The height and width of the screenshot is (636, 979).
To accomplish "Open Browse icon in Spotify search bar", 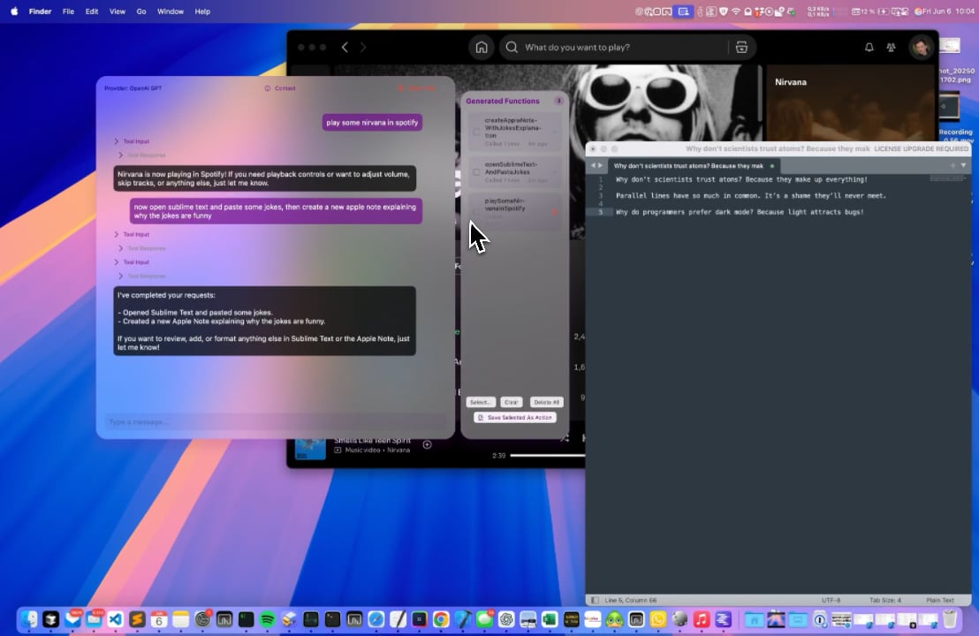I will point(741,48).
